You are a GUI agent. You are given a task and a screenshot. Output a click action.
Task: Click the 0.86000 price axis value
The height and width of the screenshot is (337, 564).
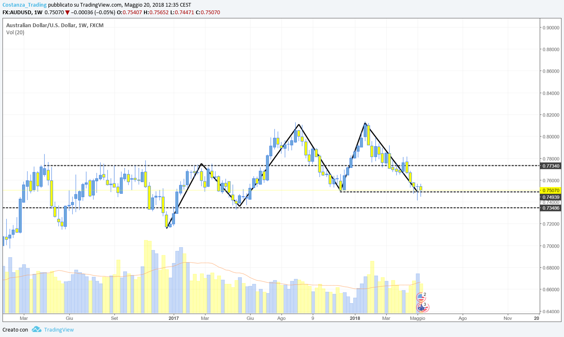click(x=551, y=71)
